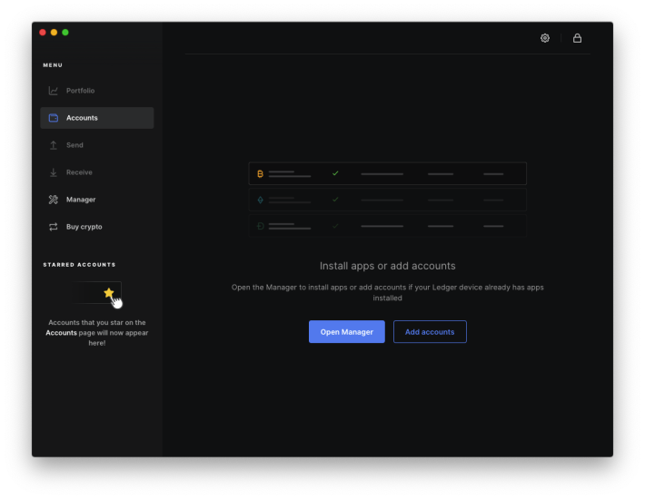645x499 pixels.
Task: Click the Add accounts button
Action: click(430, 332)
